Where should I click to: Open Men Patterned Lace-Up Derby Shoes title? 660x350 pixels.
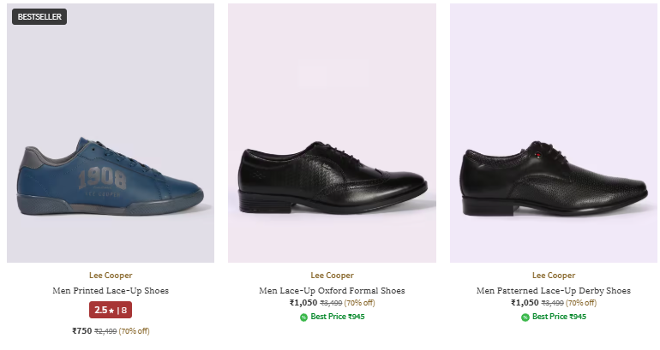(x=554, y=291)
